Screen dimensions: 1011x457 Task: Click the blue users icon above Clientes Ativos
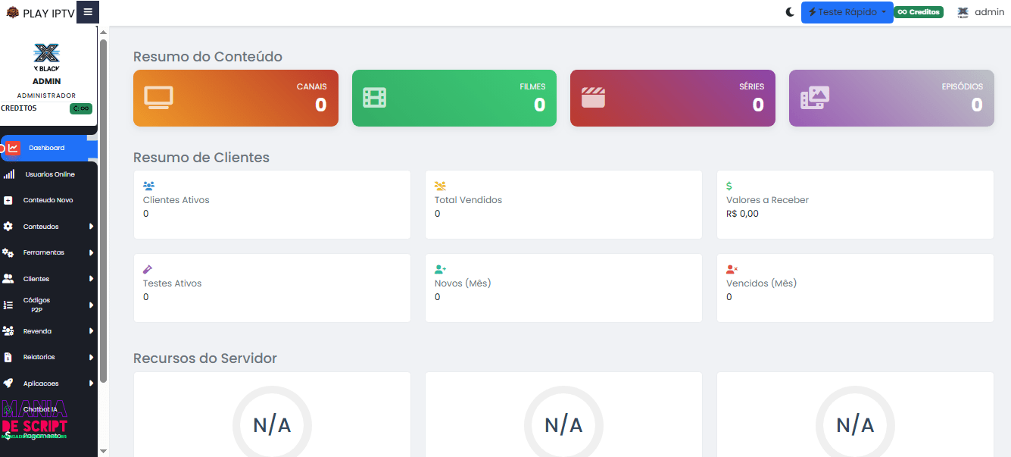pos(148,185)
